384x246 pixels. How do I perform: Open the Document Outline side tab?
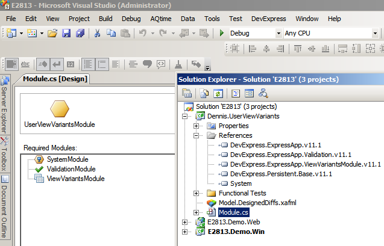point(5,207)
